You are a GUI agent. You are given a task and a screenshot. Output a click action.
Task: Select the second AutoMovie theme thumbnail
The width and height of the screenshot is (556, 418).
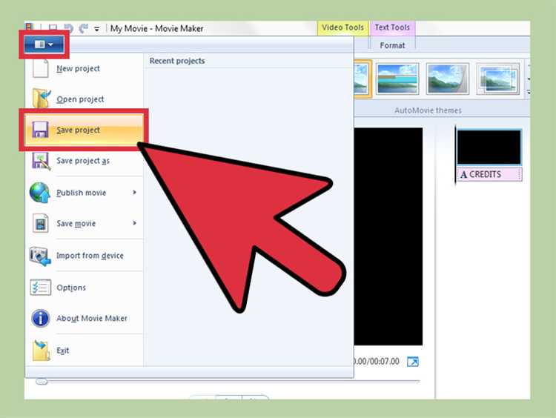[x=397, y=79]
